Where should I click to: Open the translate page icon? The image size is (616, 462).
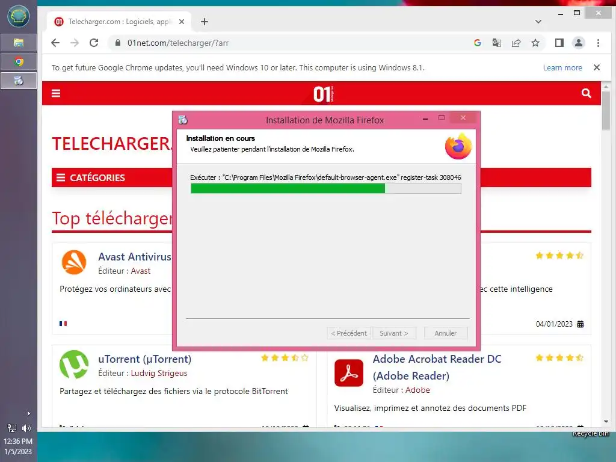[x=496, y=43]
